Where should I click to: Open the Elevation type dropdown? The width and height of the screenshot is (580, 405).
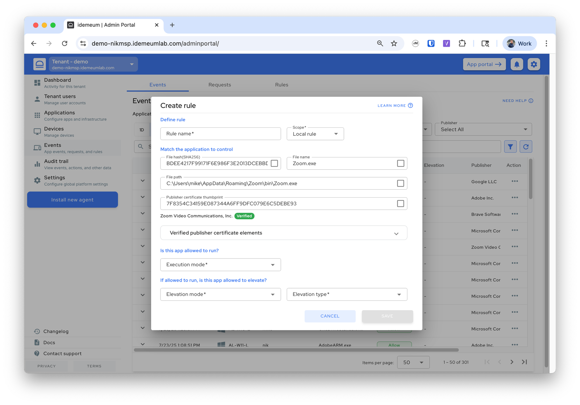click(x=347, y=294)
